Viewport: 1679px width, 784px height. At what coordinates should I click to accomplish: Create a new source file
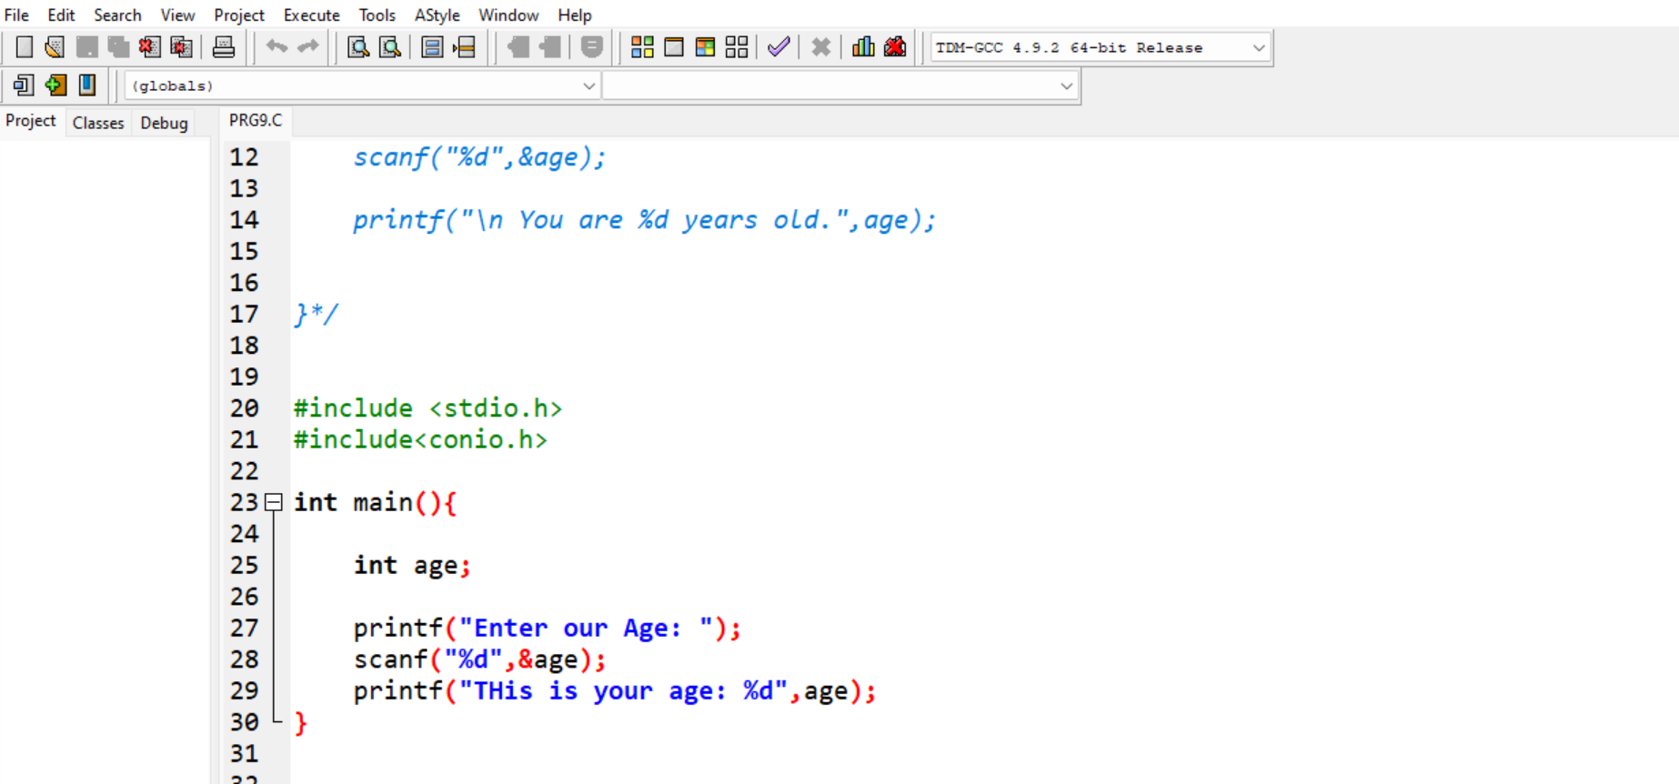click(25, 47)
